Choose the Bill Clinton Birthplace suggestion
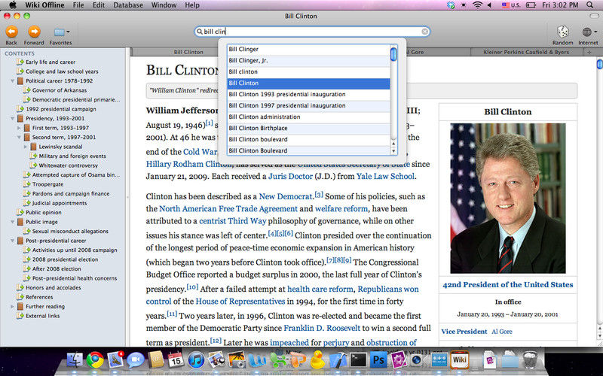Image resolution: width=603 pixels, height=376 pixels. pos(308,128)
